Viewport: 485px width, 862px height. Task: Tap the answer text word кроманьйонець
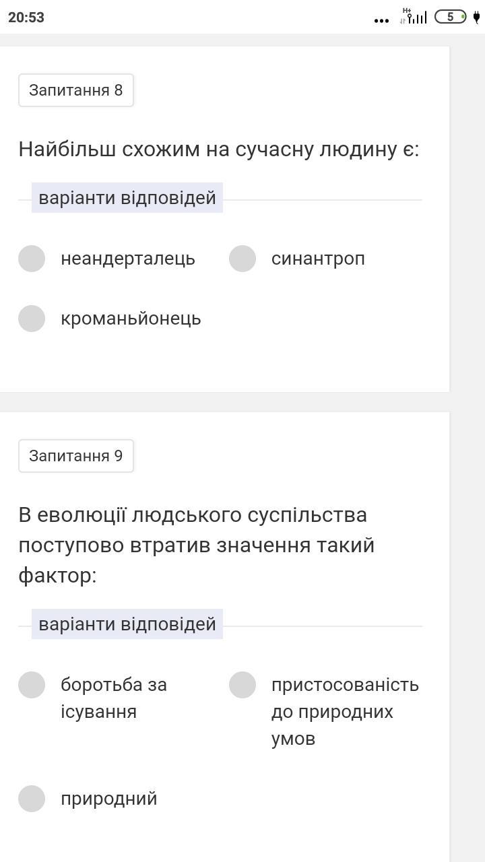(x=131, y=319)
